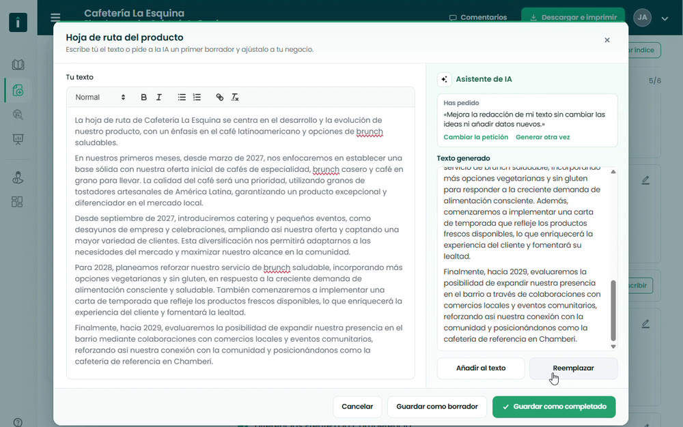
Task: Toggle italic formatting in editor toolbar
Action: pos(159,98)
